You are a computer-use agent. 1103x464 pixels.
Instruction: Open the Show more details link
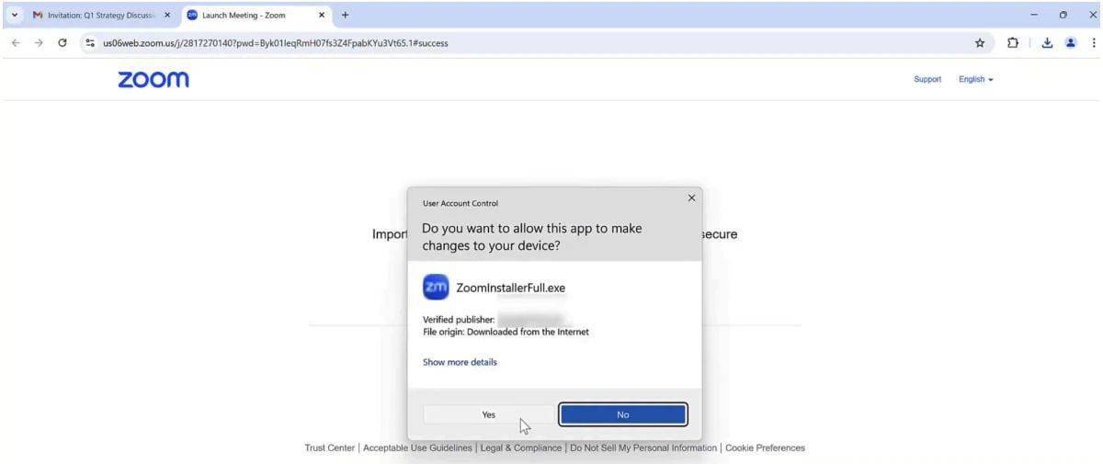(x=460, y=362)
